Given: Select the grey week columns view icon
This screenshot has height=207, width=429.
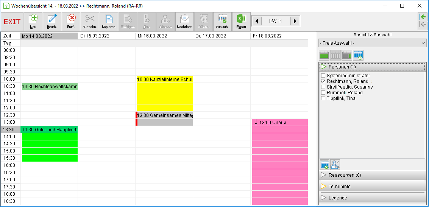Looking at the screenshot, I should click(335, 55).
